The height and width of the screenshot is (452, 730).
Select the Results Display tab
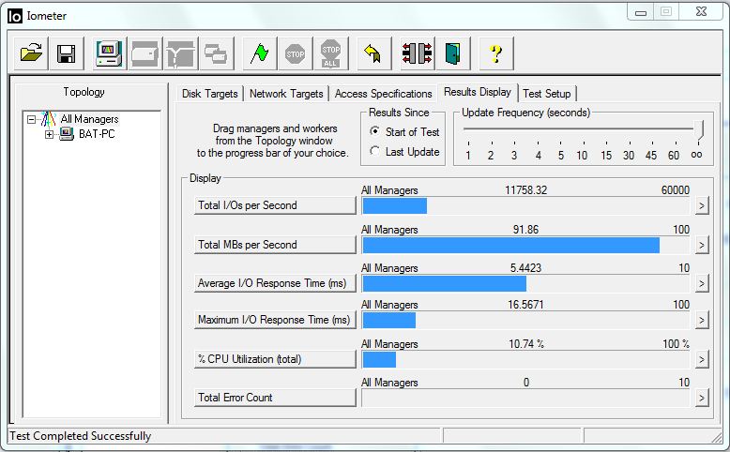click(478, 92)
